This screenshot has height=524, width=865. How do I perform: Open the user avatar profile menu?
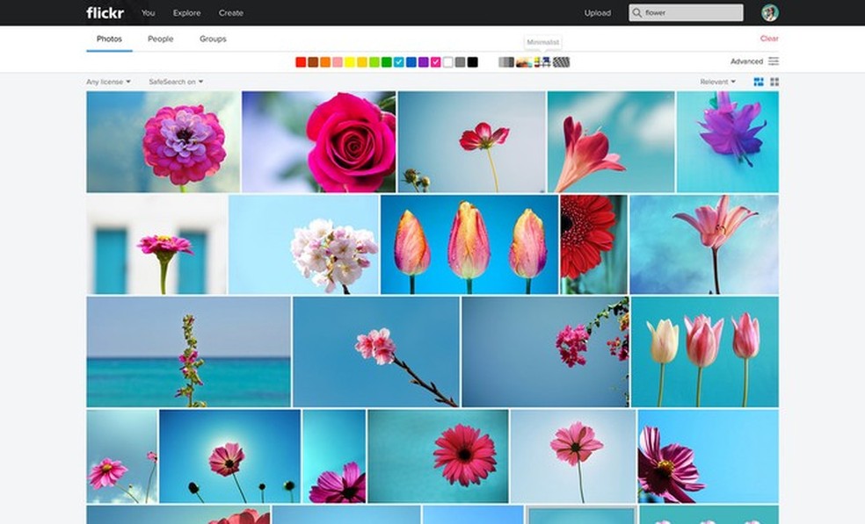tap(770, 12)
